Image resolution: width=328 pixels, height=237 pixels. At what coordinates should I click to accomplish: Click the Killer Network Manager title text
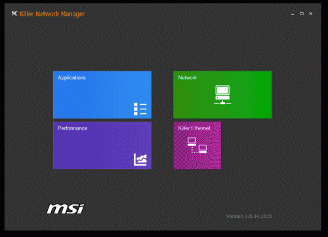tap(52, 14)
